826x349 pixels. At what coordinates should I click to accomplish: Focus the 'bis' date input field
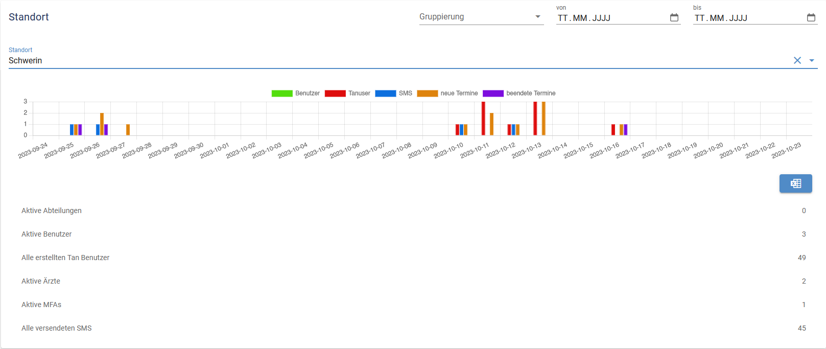pos(747,18)
